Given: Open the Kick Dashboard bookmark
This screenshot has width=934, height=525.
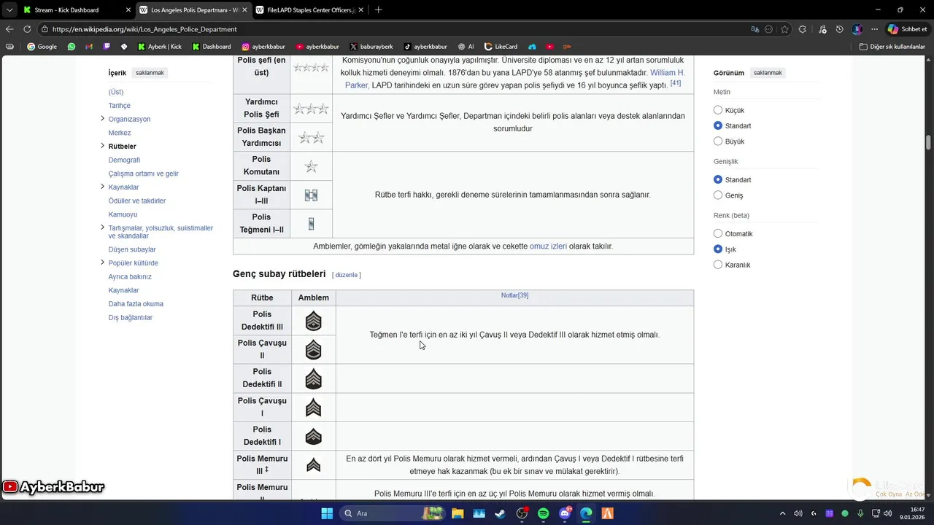Looking at the screenshot, I should (x=212, y=47).
